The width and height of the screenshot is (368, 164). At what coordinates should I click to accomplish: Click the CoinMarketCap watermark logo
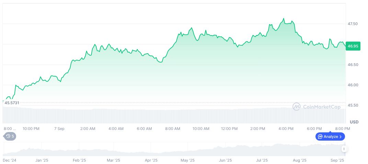[x=296, y=107]
